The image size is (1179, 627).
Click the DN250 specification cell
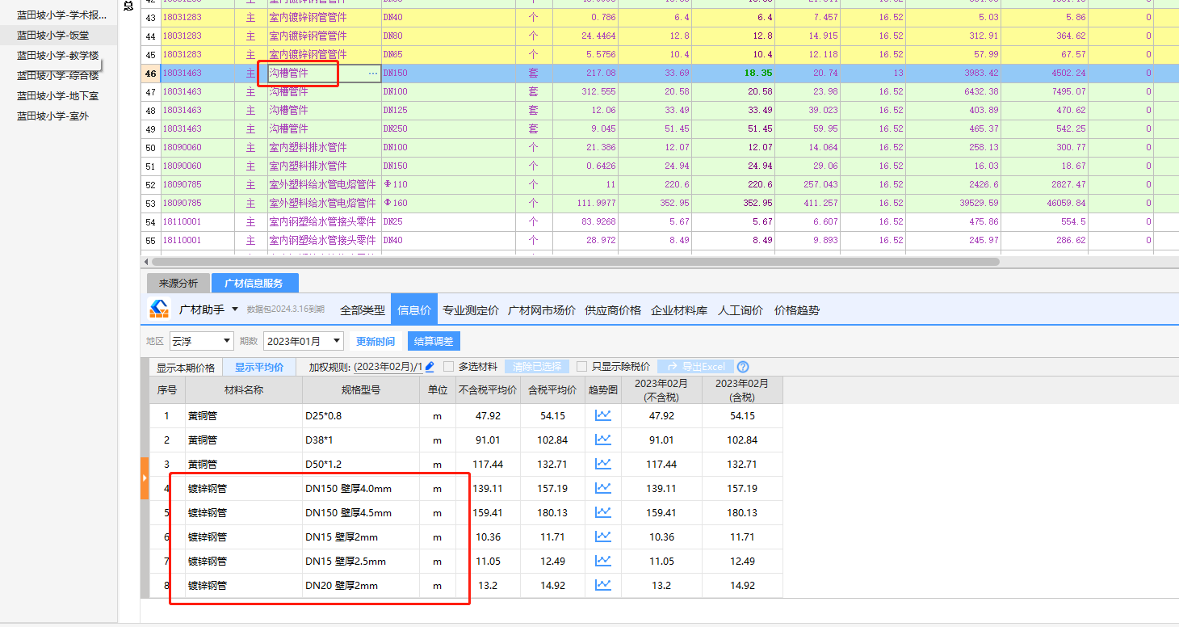[447, 128]
